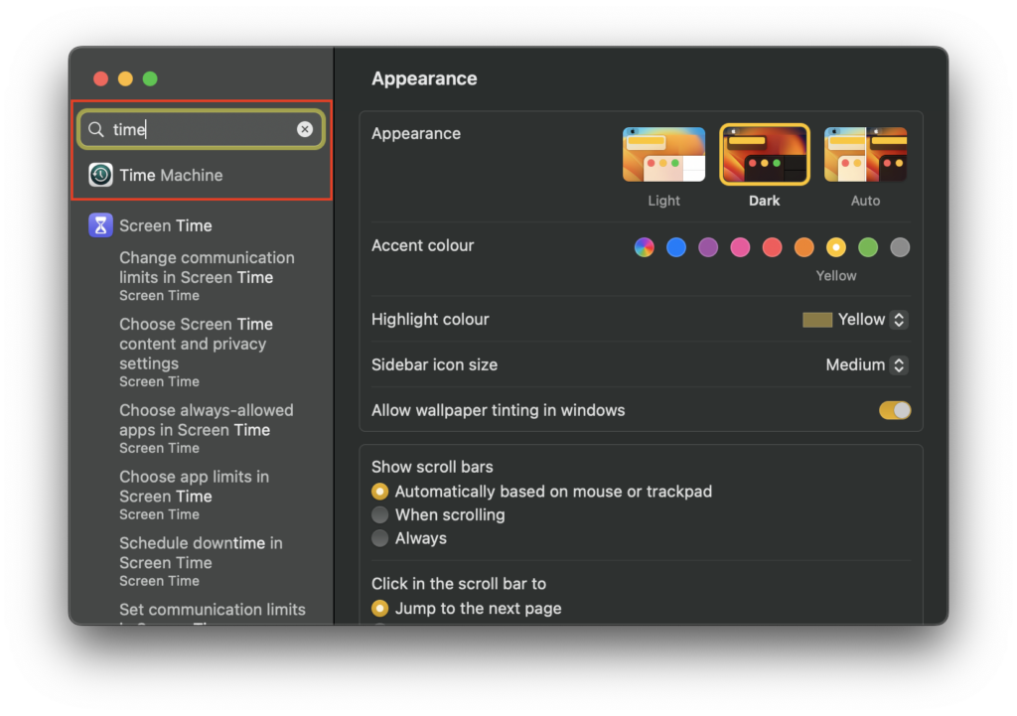Select the 'When scrolling' scroll bar option
The width and height of the screenshot is (1017, 716).
click(380, 514)
